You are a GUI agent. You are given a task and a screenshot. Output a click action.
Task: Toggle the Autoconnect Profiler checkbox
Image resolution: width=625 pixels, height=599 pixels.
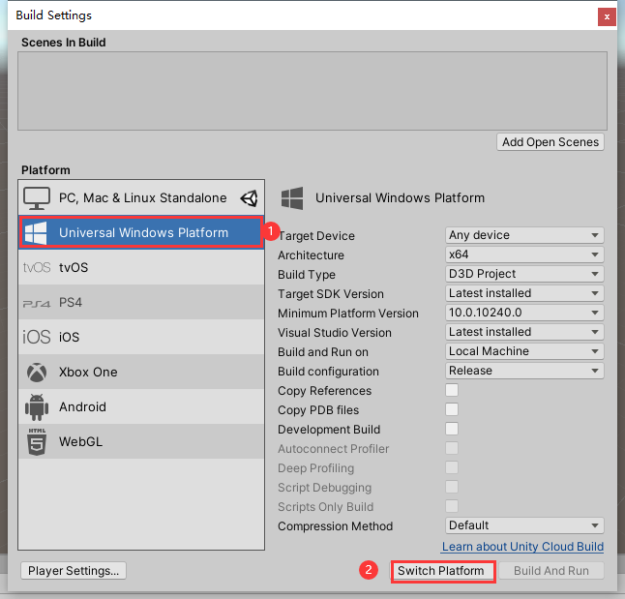click(x=452, y=448)
